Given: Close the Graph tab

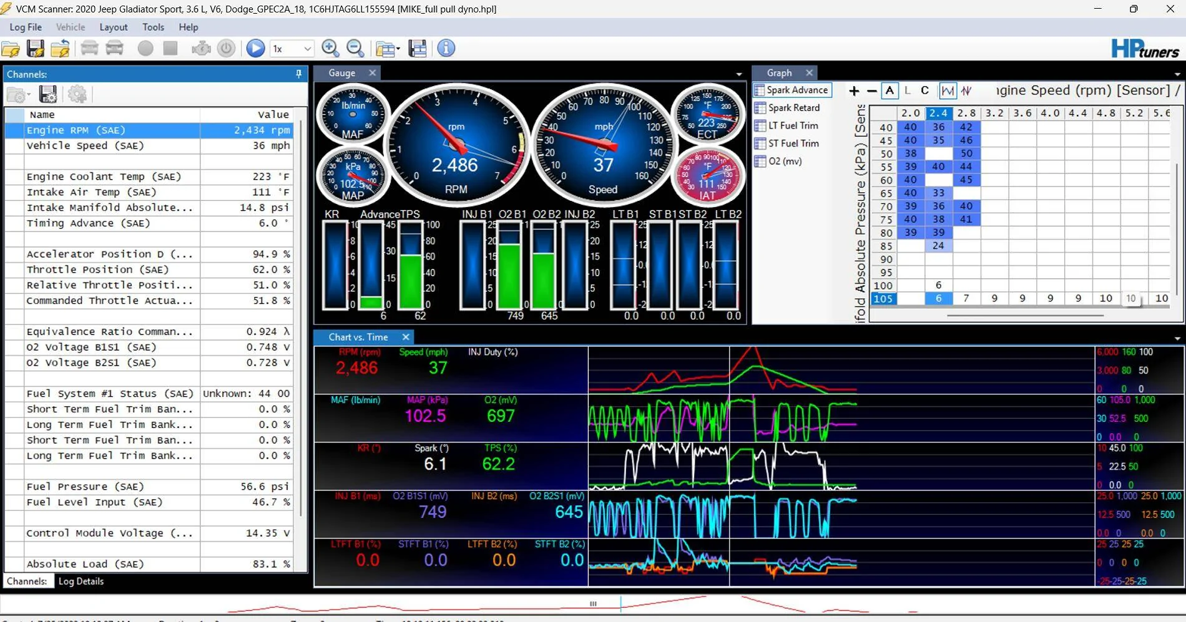Looking at the screenshot, I should (x=810, y=73).
